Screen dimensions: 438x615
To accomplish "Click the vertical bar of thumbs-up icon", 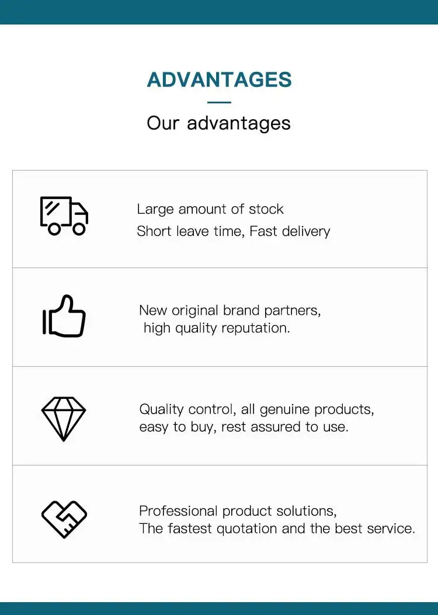I will pyautogui.click(x=44, y=322).
